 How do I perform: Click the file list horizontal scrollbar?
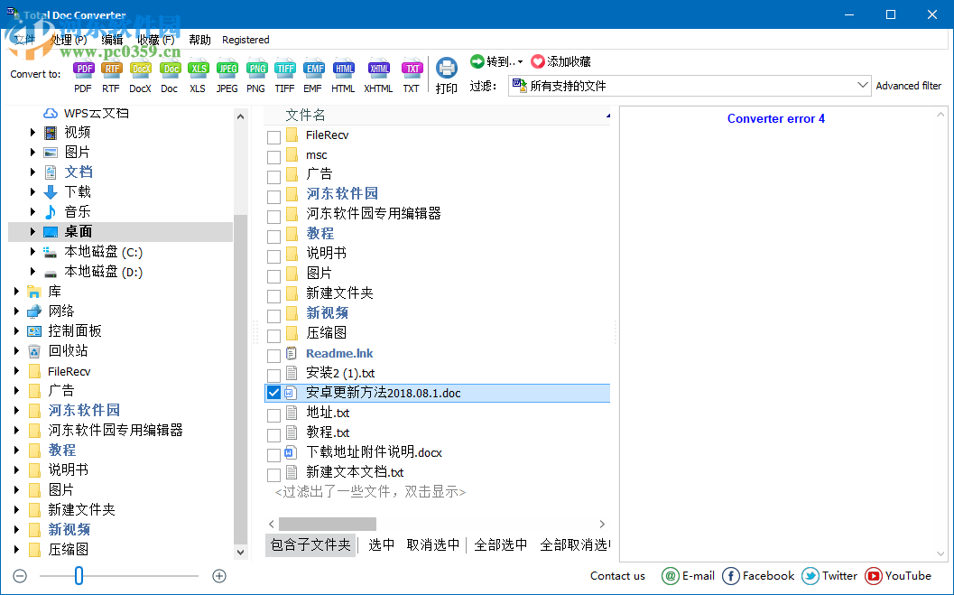pyautogui.click(x=328, y=524)
